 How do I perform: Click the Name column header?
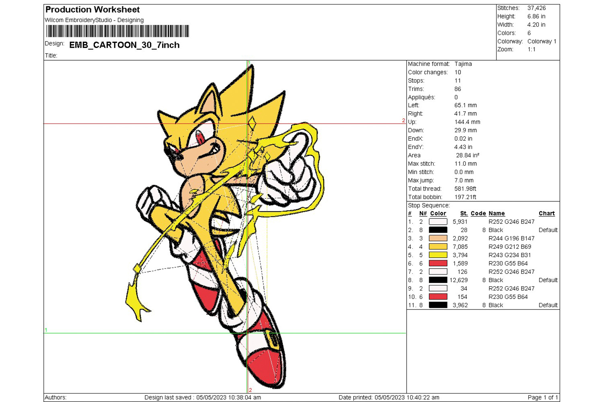pos(497,213)
